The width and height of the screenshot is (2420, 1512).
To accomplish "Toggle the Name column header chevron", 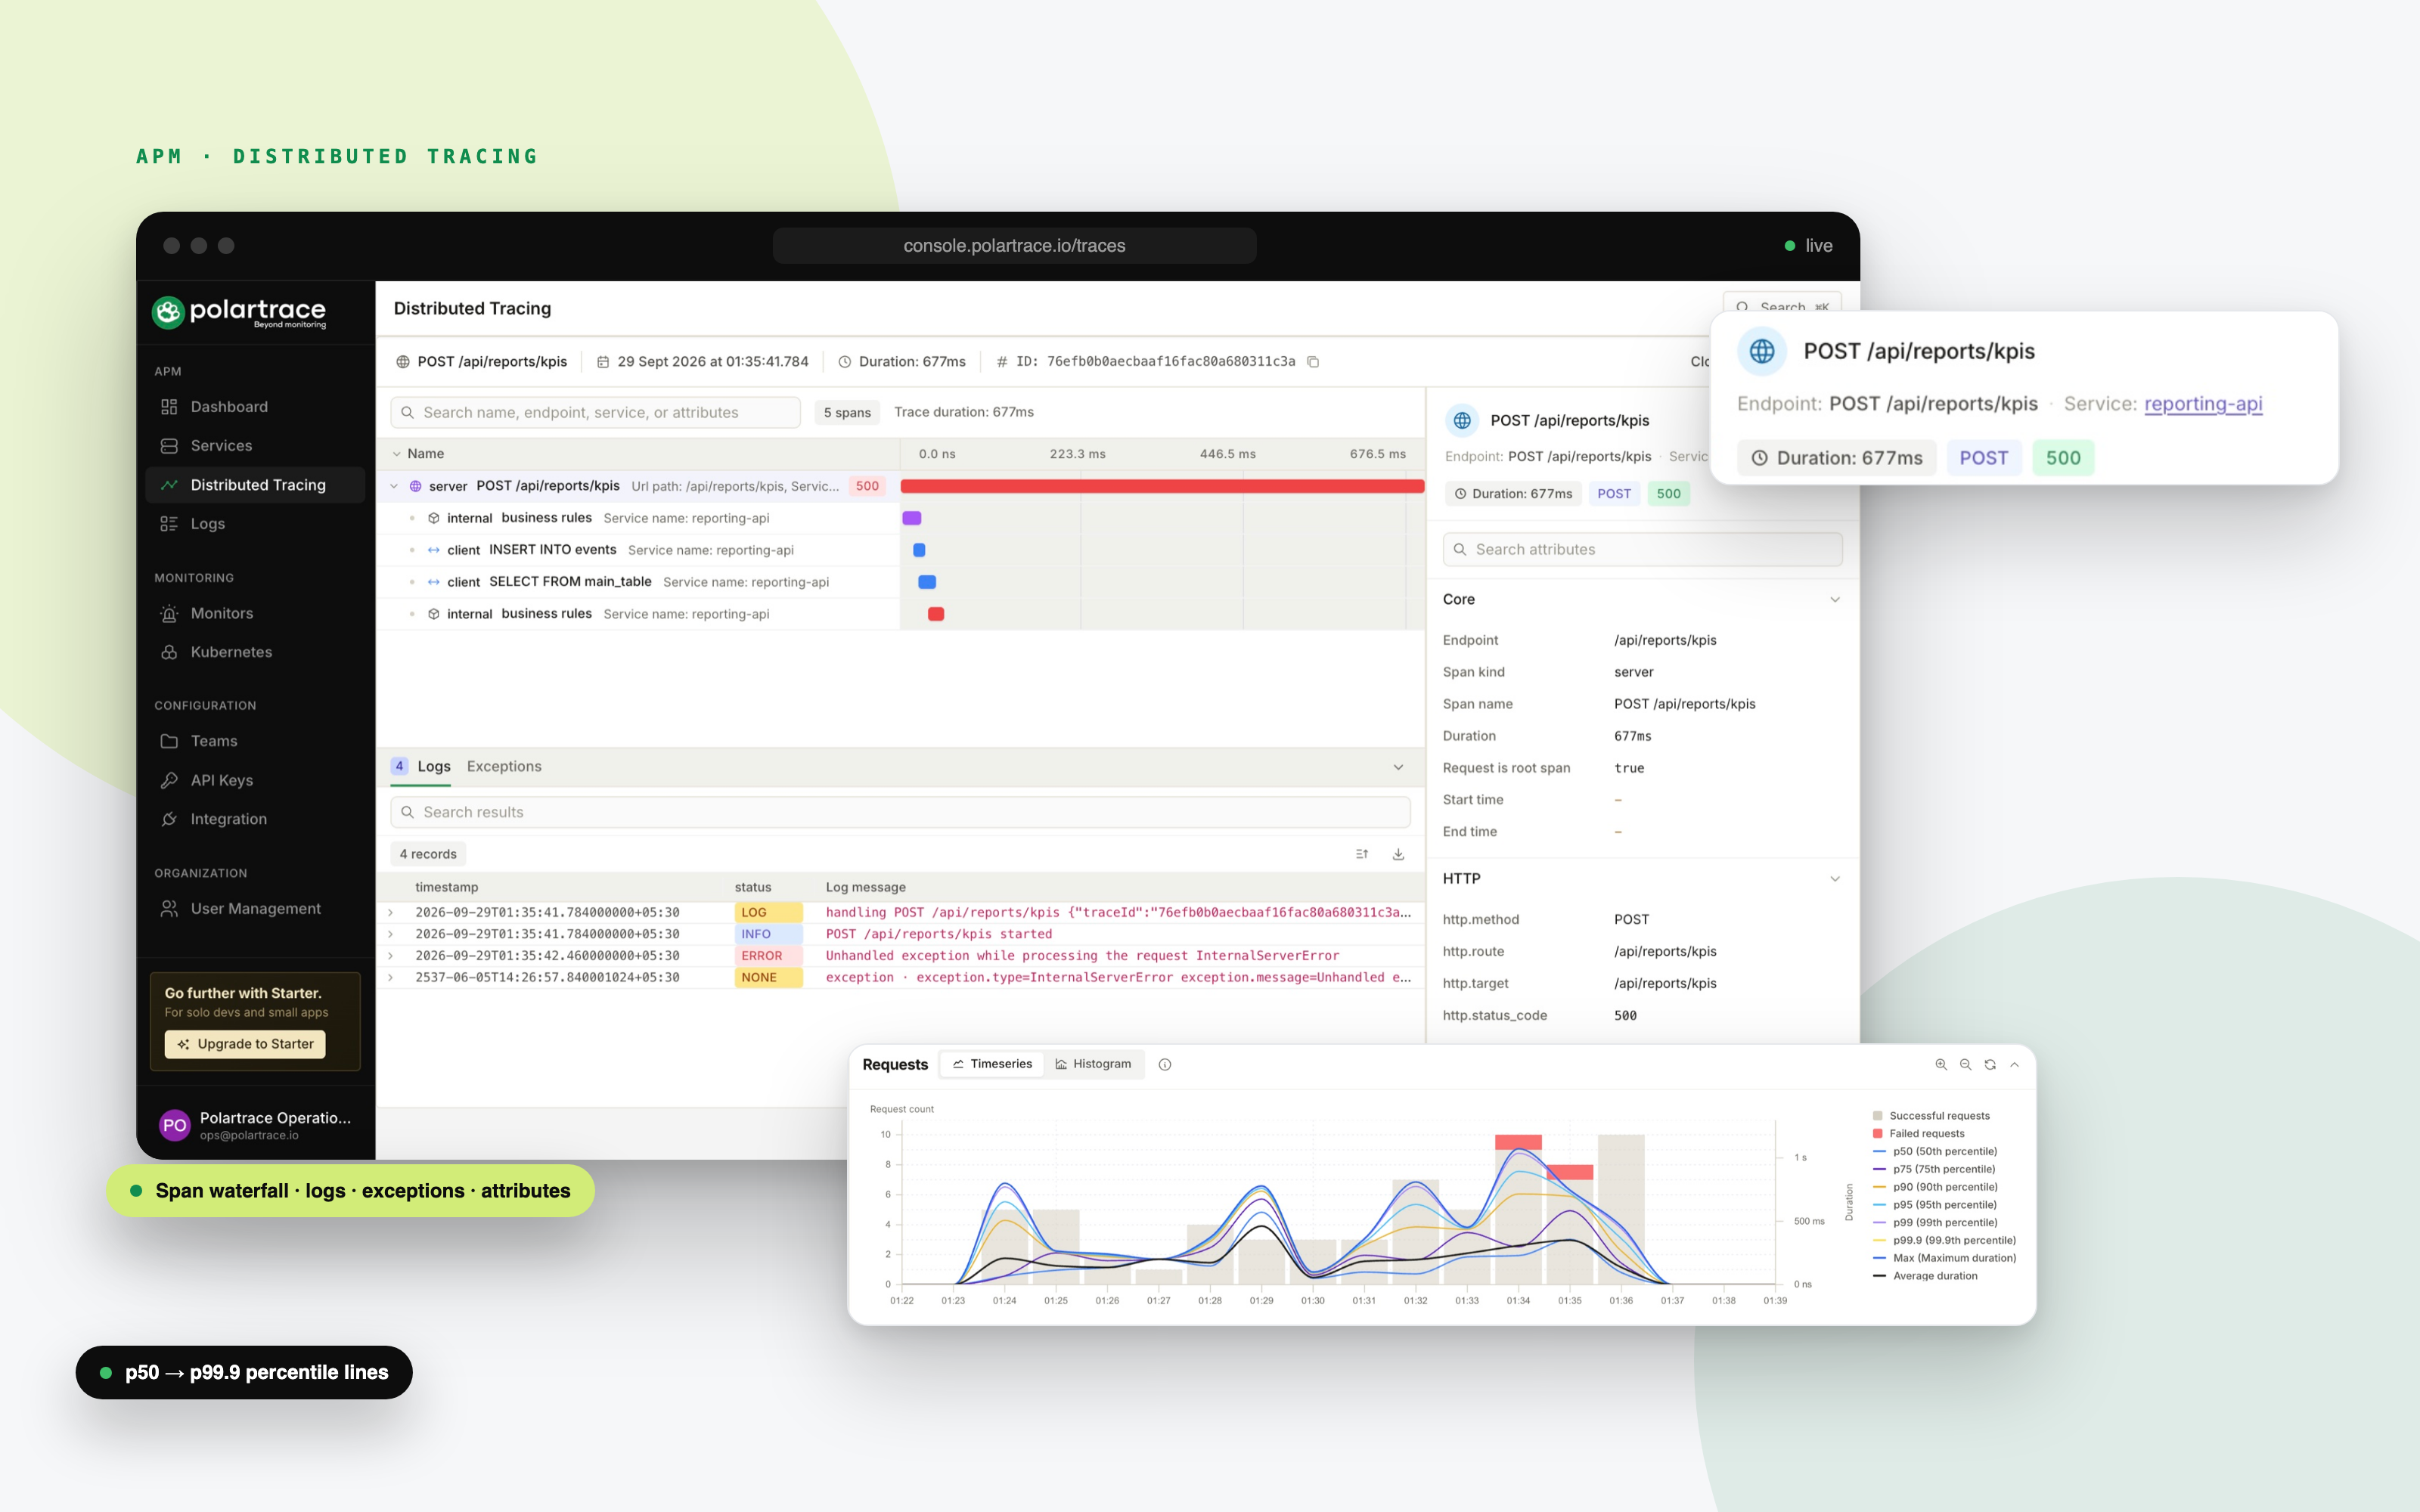I will click(x=397, y=454).
